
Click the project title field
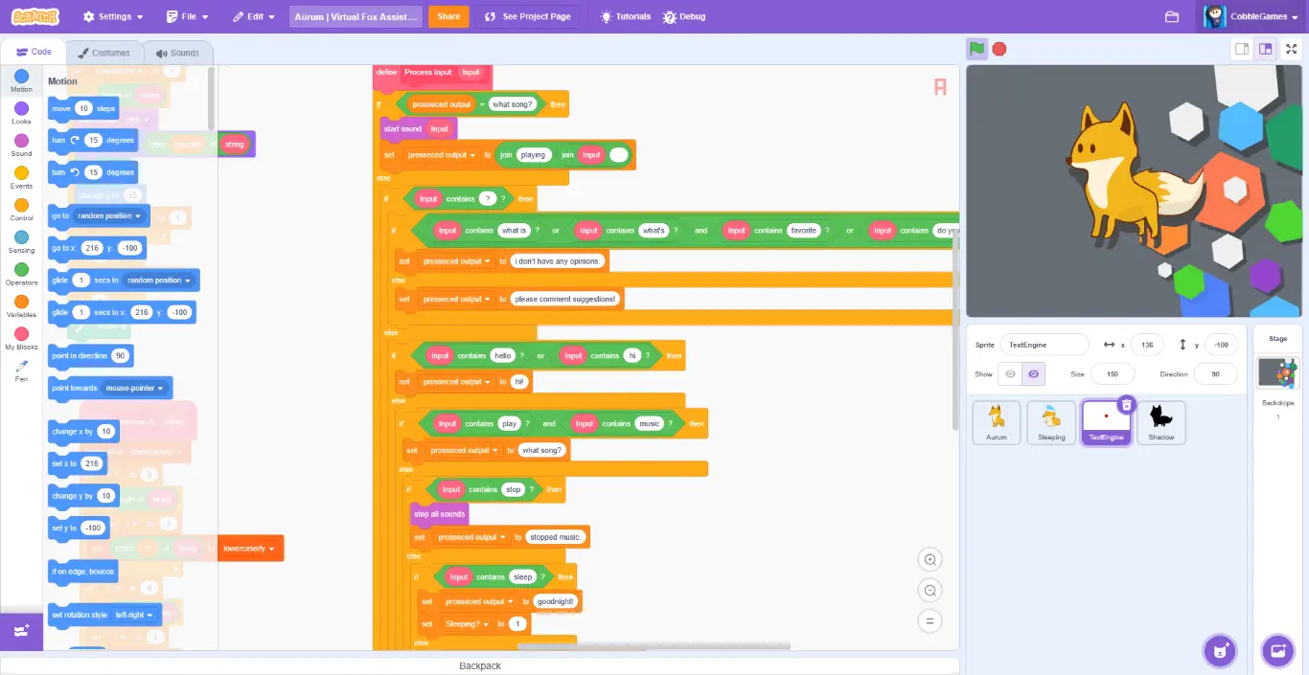click(x=356, y=16)
